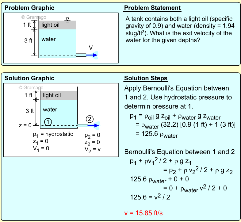Screen dimensions: 241x222
Task: Click the 3 ft dimension in Solution Graphic
Action: [29, 111]
